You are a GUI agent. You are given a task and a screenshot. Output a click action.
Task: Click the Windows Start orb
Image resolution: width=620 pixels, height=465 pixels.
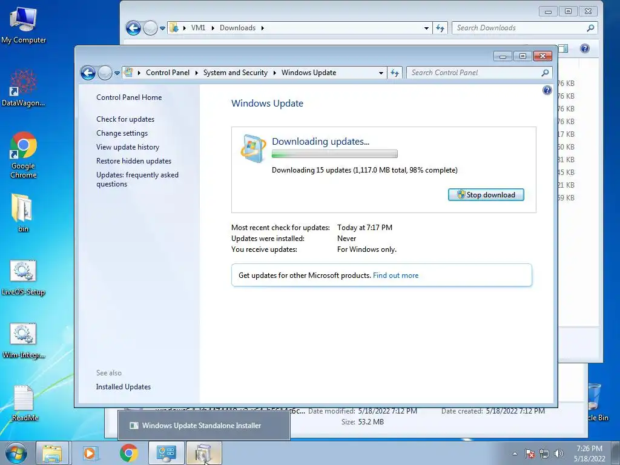[x=16, y=453]
